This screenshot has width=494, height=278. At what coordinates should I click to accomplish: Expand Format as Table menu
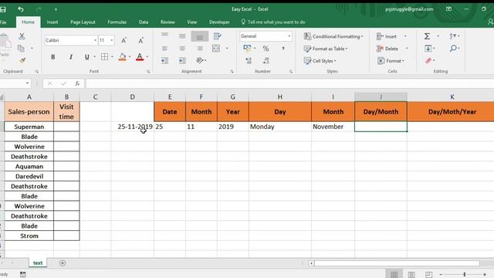click(326, 49)
